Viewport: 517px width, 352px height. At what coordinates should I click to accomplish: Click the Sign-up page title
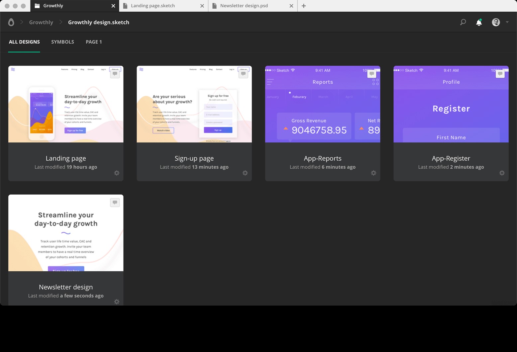[194, 158]
